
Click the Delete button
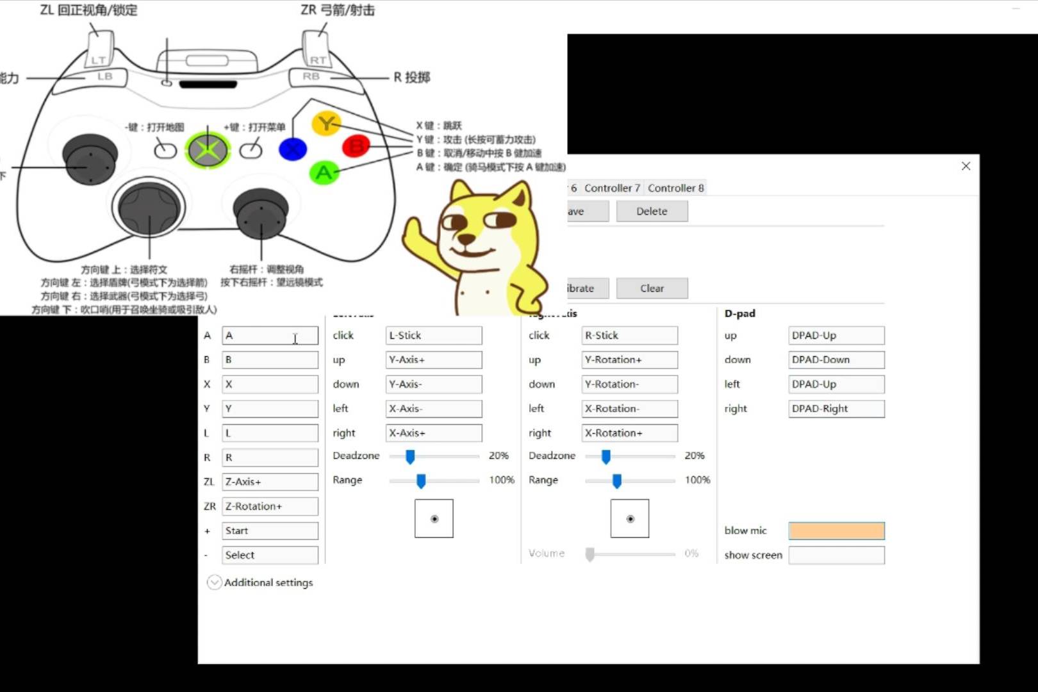pyautogui.click(x=652, y=211)
